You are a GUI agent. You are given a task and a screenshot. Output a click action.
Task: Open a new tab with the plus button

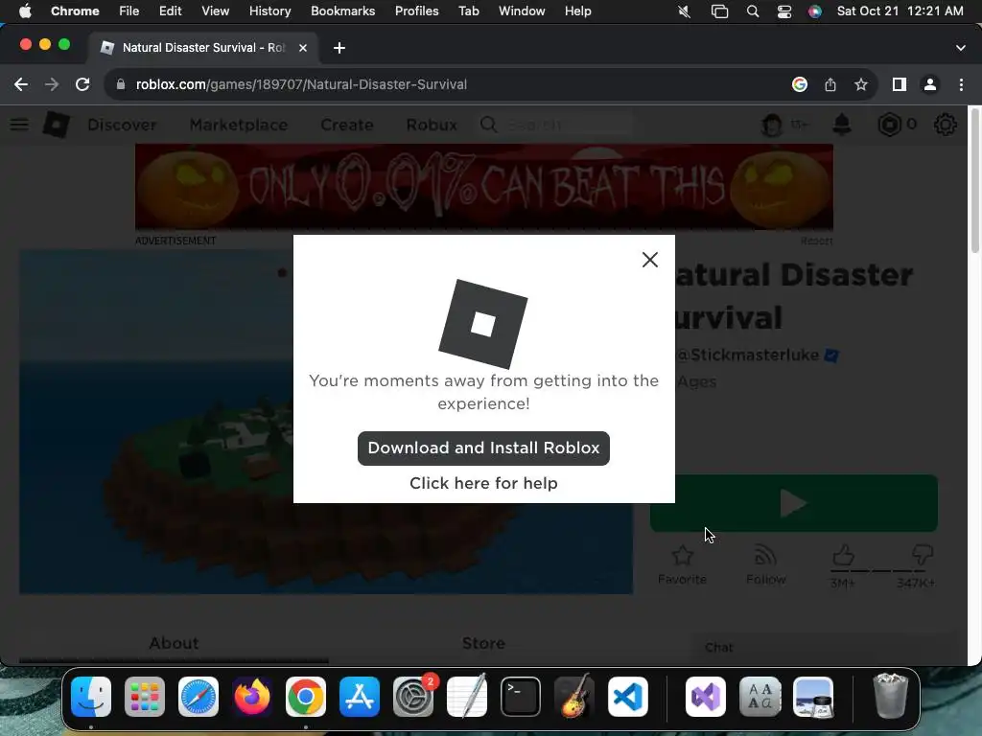point(339,48)
